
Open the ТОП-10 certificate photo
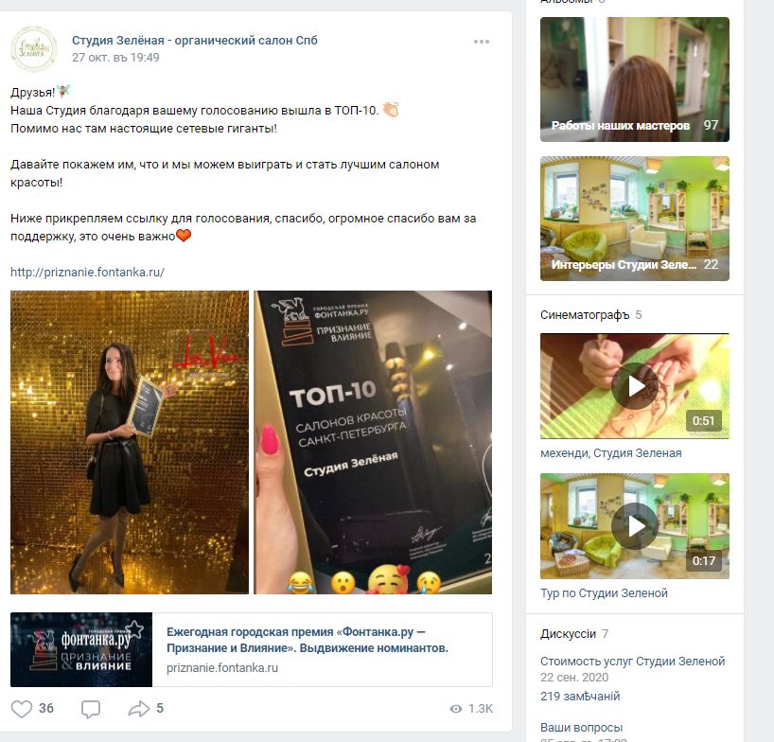pos(373,442)
